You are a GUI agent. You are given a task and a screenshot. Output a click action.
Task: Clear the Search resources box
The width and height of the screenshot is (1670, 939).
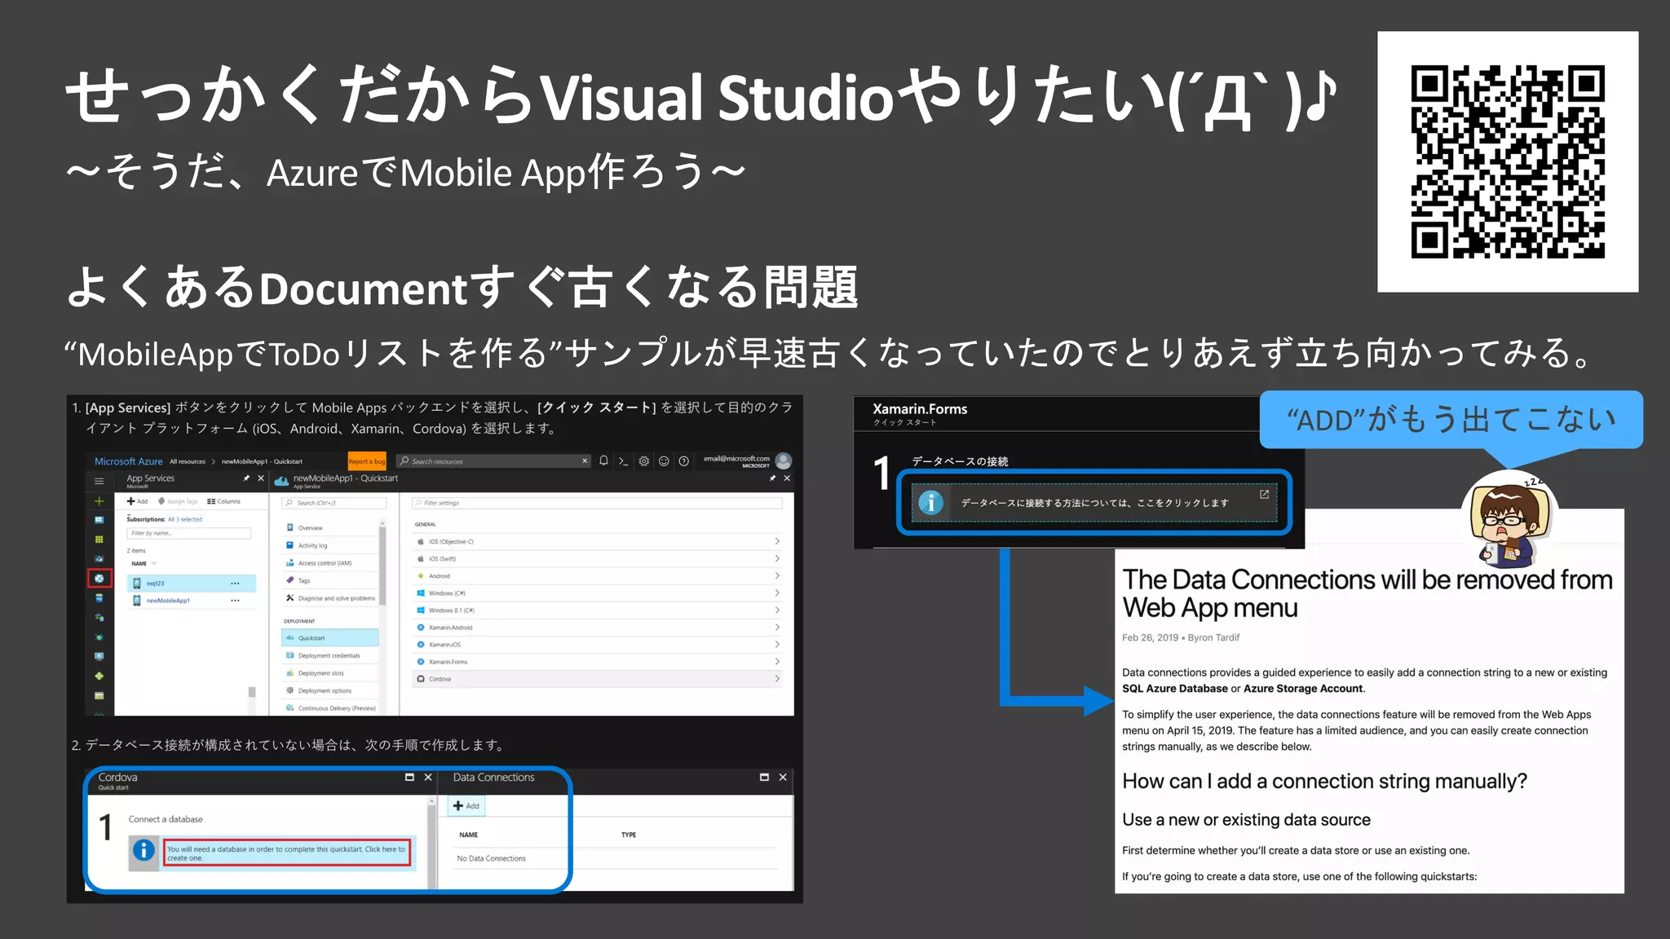pyautogui.click(x=585, y=461)
